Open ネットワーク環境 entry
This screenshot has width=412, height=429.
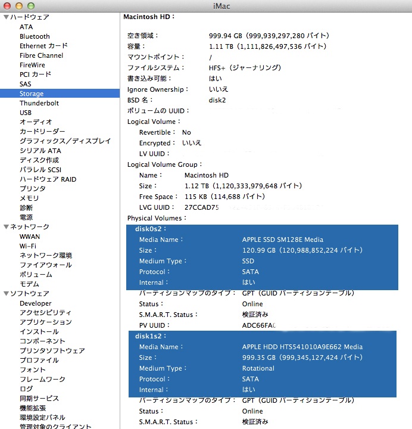pyautogui.click(x=46, y=256)
